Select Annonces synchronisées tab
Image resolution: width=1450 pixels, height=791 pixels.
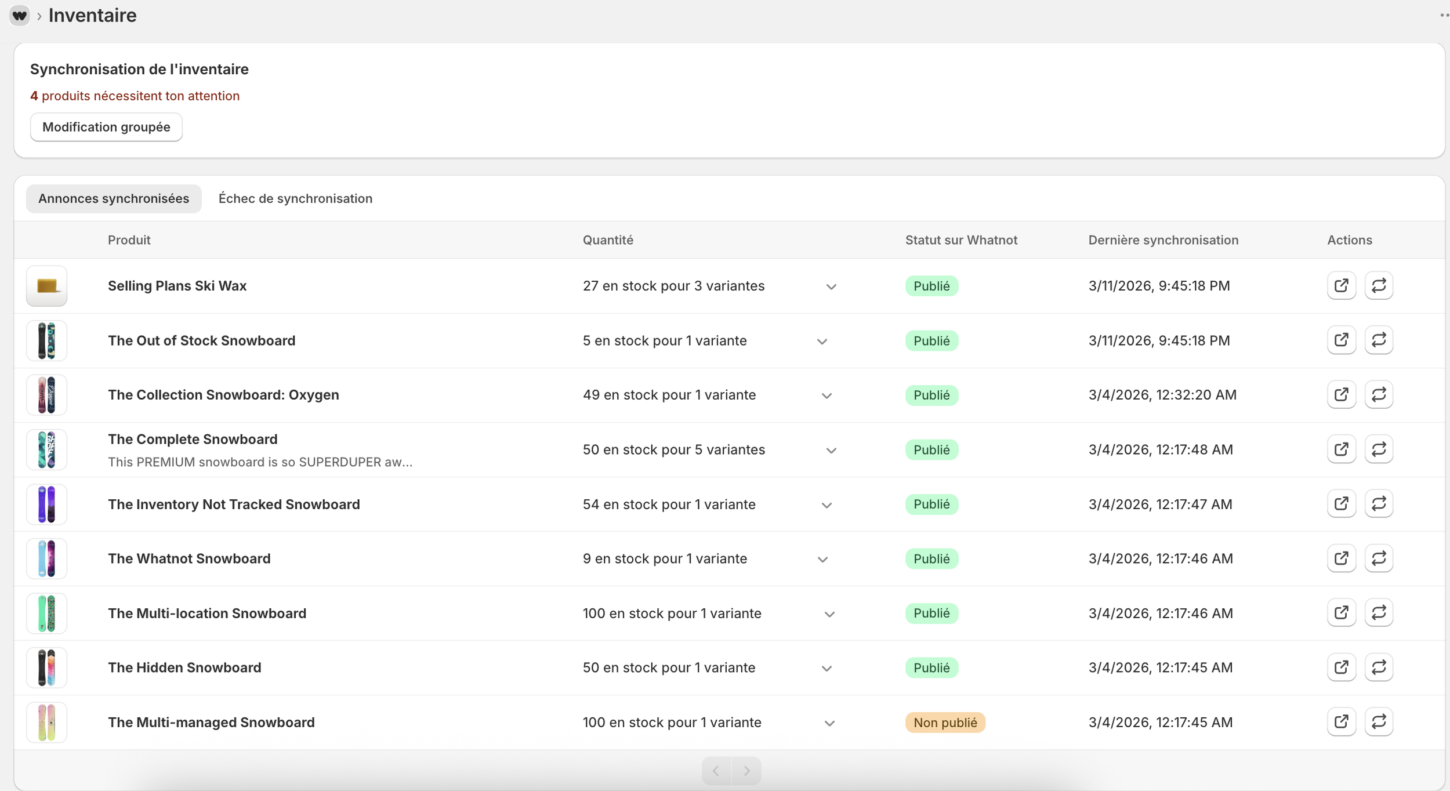(x=114, y=198)
